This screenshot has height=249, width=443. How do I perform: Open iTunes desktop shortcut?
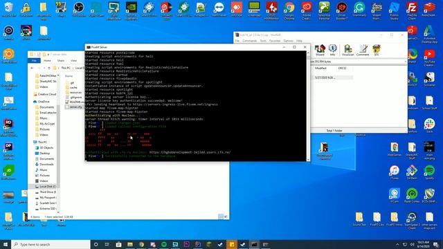[395, 172]
